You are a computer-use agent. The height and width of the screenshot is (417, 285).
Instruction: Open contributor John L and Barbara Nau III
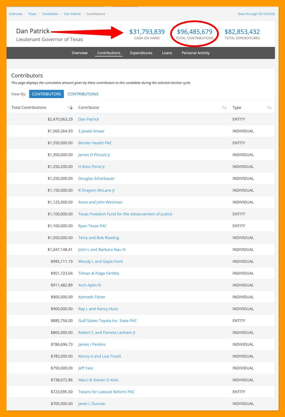(x=102, y=250)
